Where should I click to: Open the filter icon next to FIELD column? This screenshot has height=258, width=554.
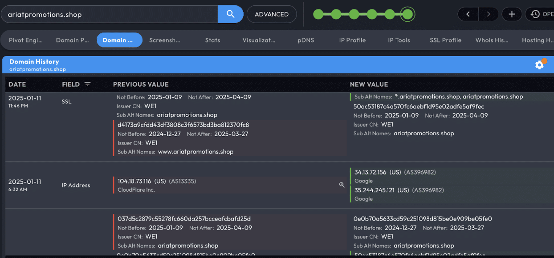pyautogui.click(x=87, y=84)
